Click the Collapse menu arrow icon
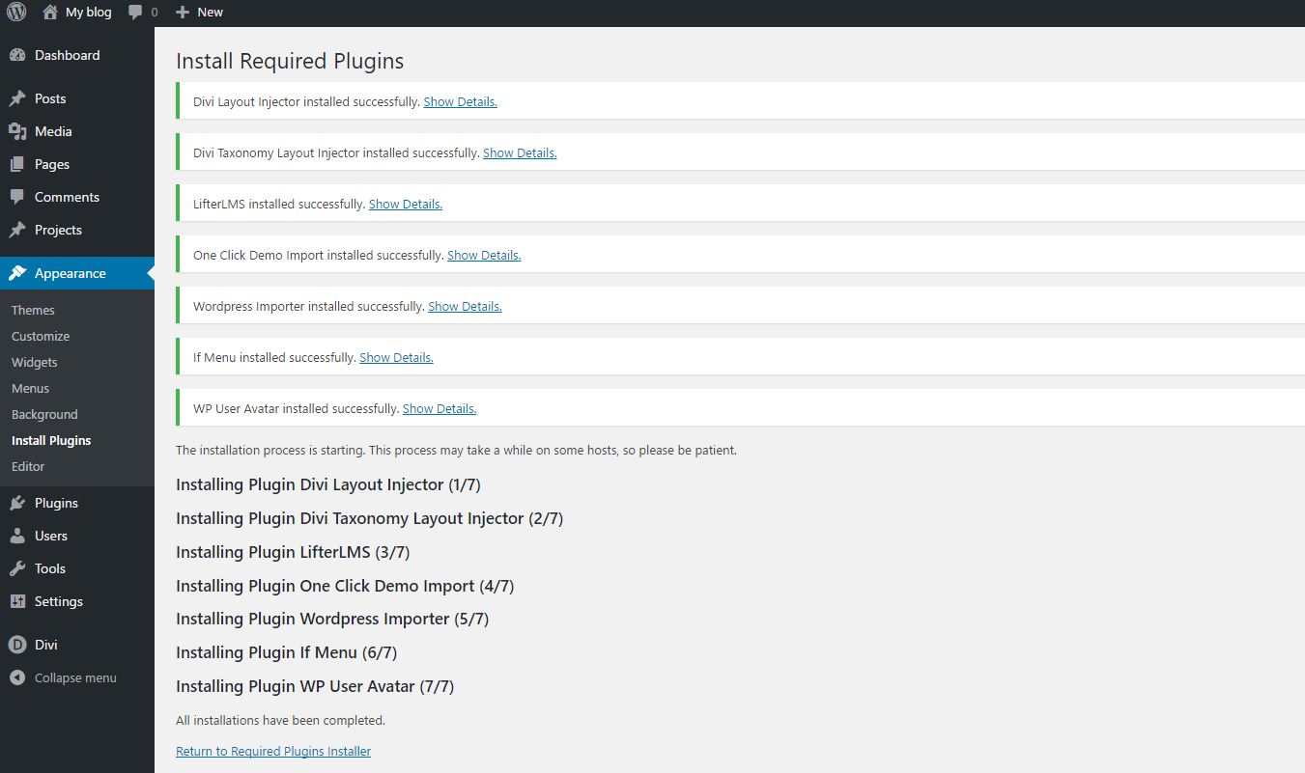This screenshot has height=773, width=1305. (17, 677)
